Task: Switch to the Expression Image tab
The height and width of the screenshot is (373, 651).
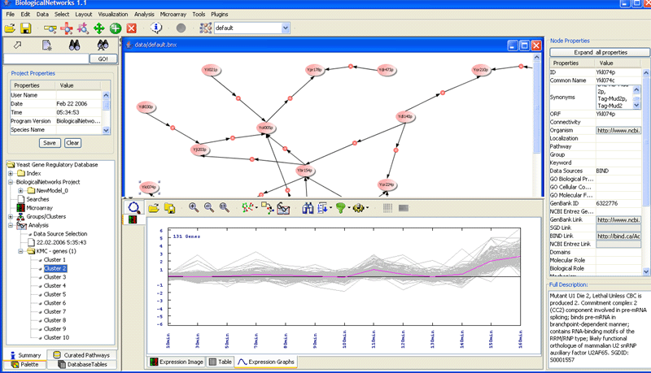Action: point(177,362)
